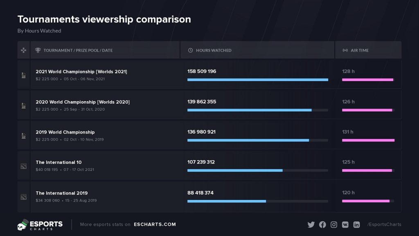Click the /EsportsCharts handle text
Image resolution: width=419 pixels, height=236 pixels.
click(x=384, y=225)
